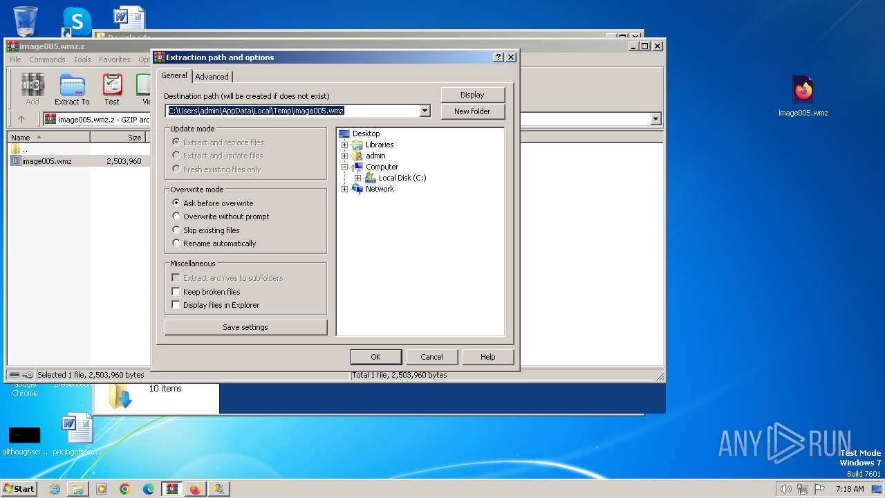Click the Test toolbar icon
Image resolution: width=885 pixels, height=498 pixels.
[x=112, y=89]
